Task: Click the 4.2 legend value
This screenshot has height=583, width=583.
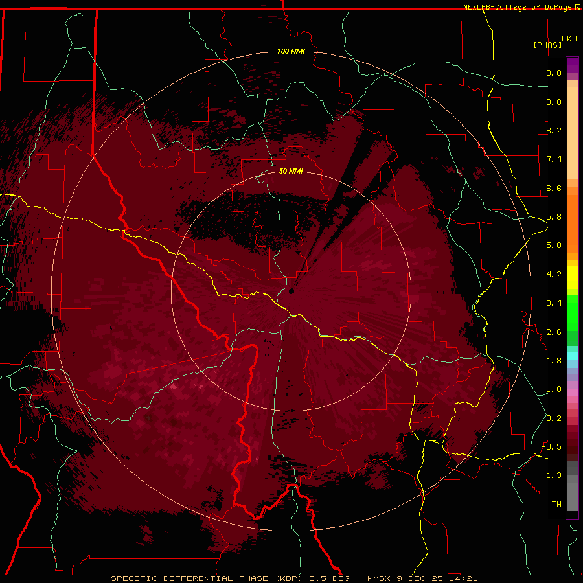Action: (554, 275)
